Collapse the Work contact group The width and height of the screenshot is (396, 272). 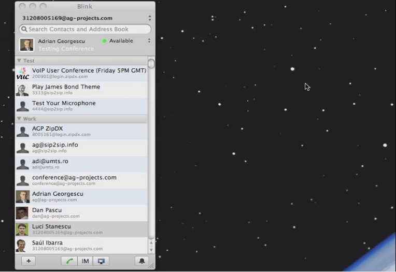[19, 119]
